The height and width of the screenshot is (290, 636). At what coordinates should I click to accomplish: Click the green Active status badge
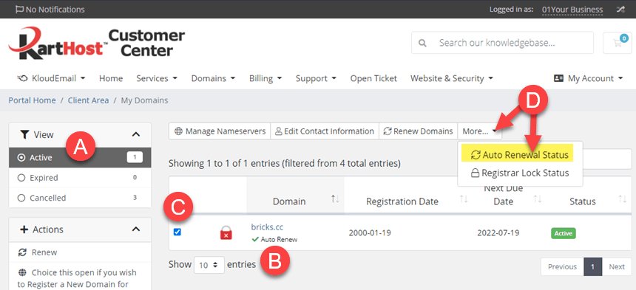[563, 233]
